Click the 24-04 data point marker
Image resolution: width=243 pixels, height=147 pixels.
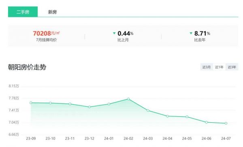(167, 116)
